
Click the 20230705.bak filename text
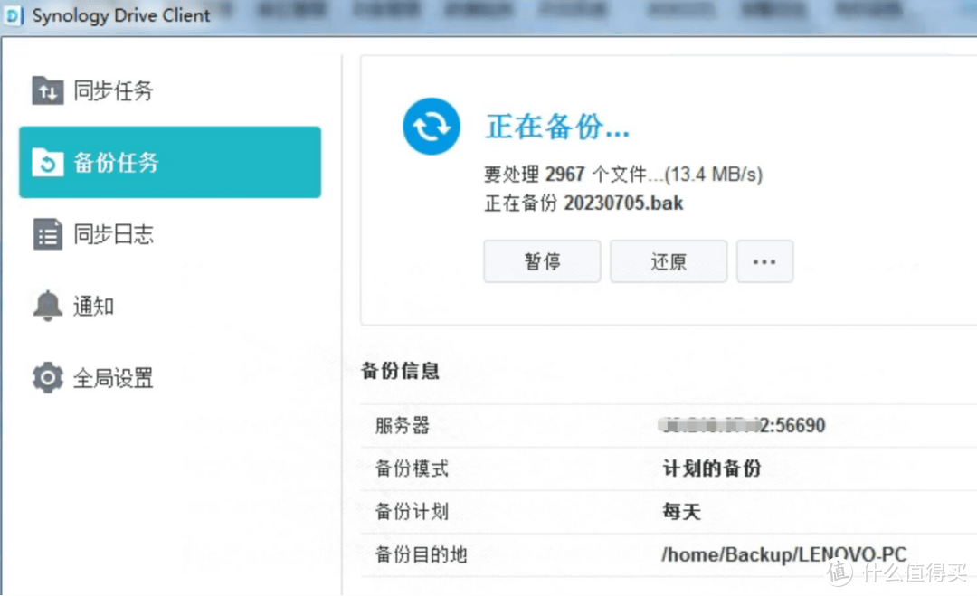point(624,203)
